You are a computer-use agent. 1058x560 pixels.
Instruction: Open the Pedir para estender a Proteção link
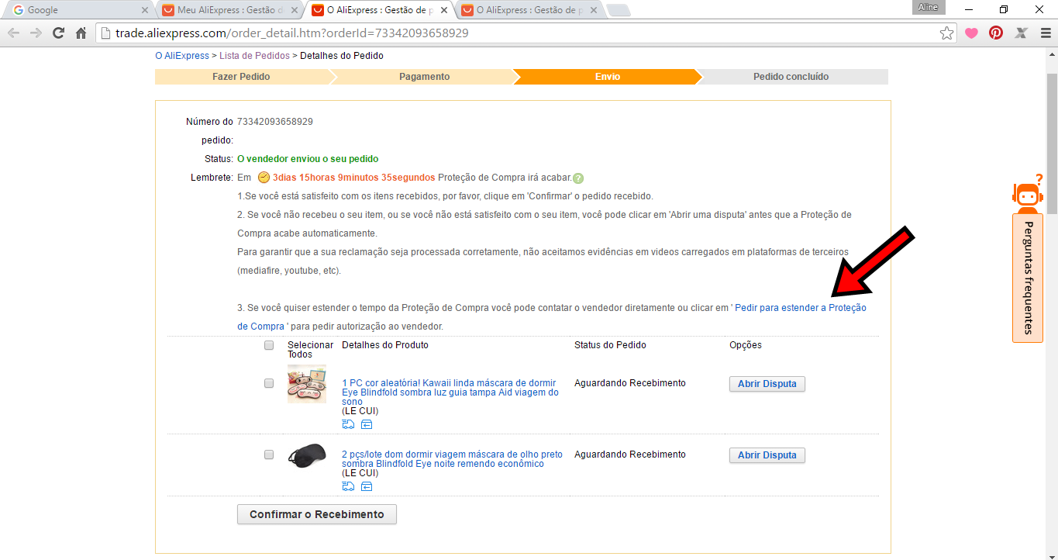coord(801,308)
